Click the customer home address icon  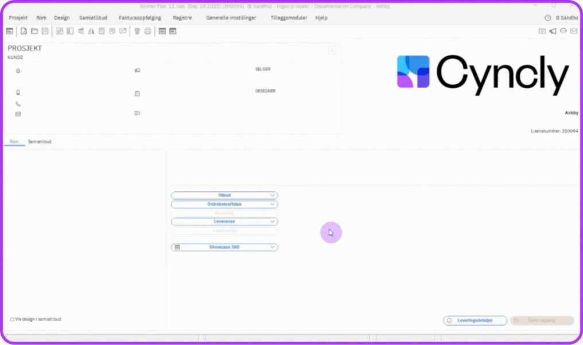[18, 70]
